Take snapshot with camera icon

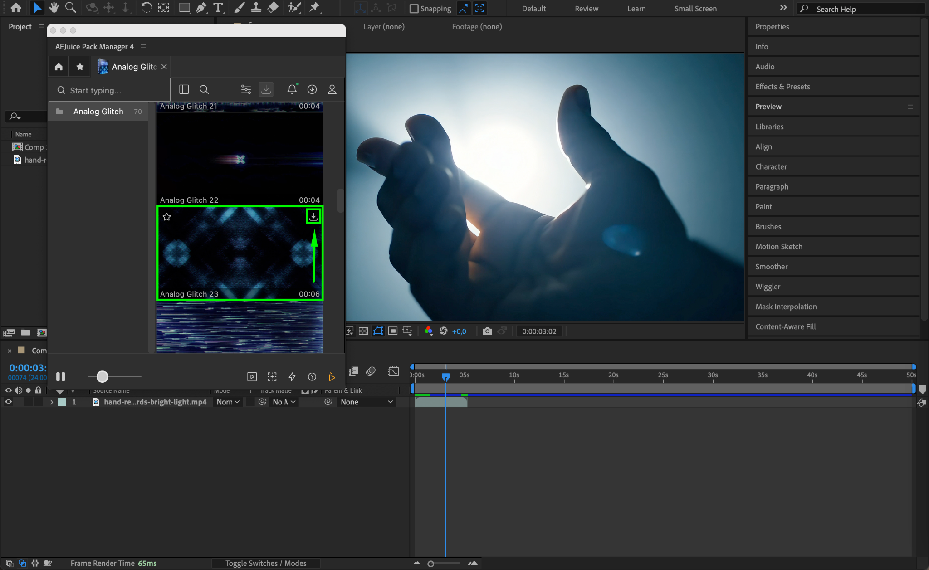tap(487, 331)
